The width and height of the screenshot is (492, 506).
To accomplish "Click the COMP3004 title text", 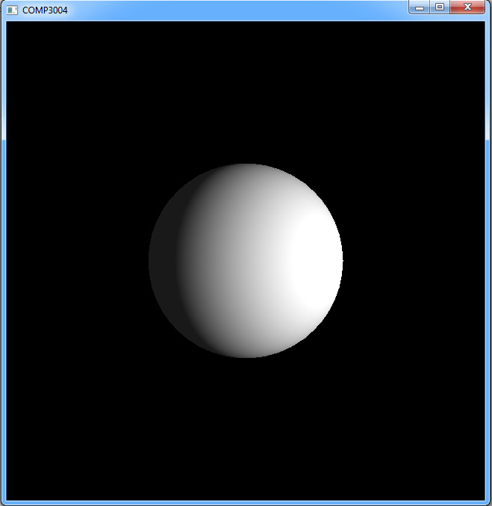I will pyautogui.click(x=45, y=10).
